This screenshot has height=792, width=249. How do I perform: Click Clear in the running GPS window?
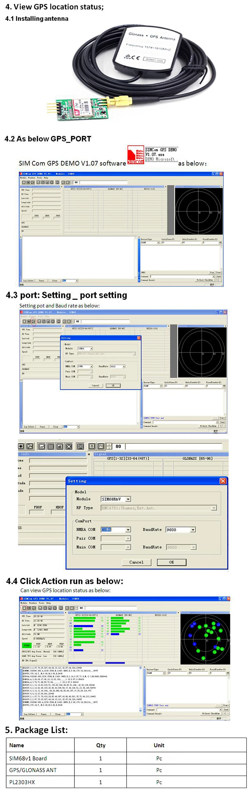[58, 714]
